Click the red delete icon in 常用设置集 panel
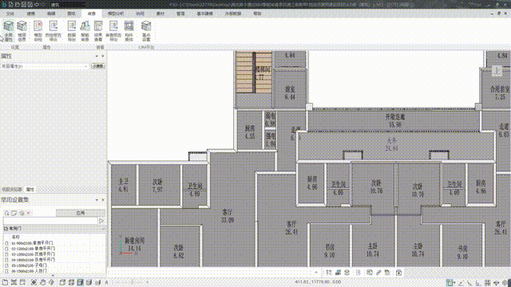The width and height of the screenshot is (511, 287). 29,213
